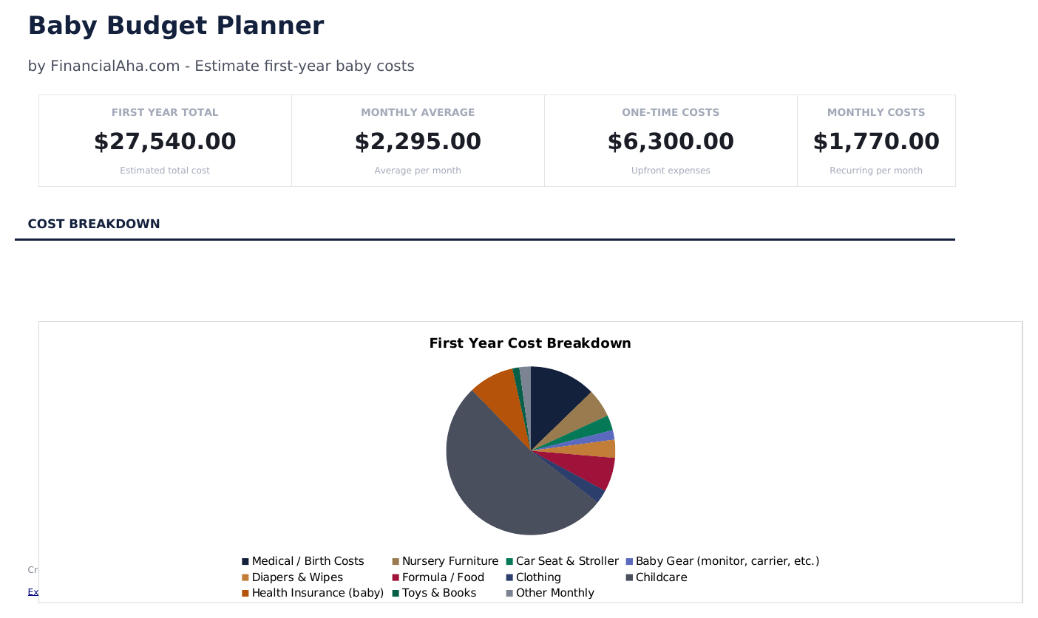Image resolution: width=1038 pixels, height=618 pixels.
Task: Toggle the Clothing series in the legend
Action: [x=509, y=577]
